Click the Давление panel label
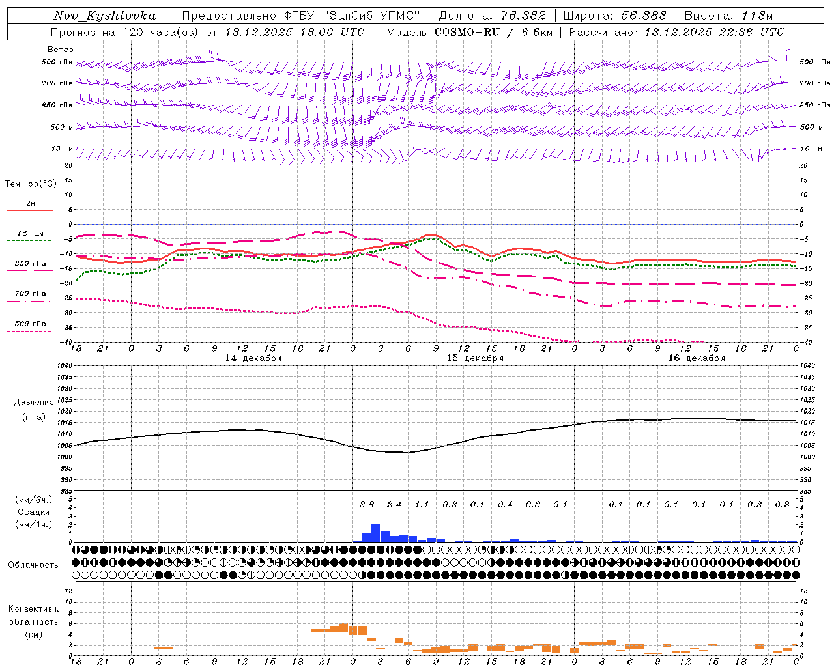The width and height of the screenshot is (834, 667). 34,403
